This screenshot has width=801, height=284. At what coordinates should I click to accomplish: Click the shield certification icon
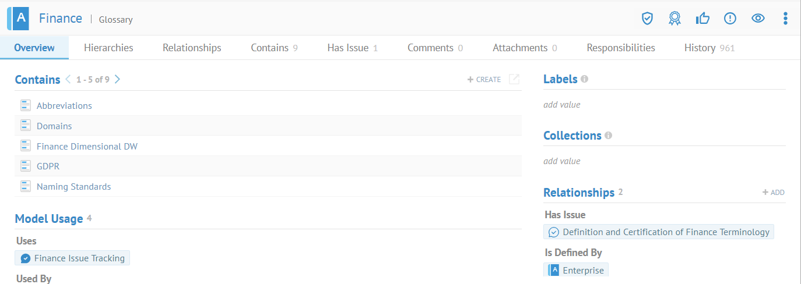pos(647,19)
